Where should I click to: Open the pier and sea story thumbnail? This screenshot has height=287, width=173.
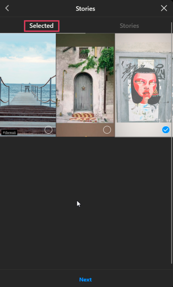[28, 85]
